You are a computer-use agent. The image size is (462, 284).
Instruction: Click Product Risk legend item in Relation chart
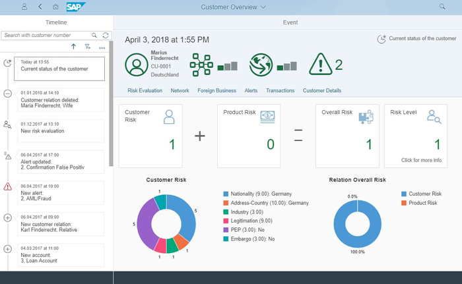coord(419,203)
